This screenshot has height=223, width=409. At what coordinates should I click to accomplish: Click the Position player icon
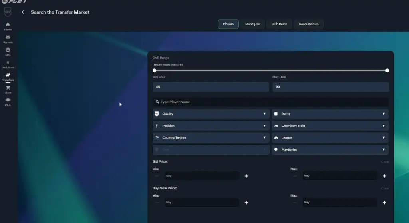click(x=157, y=126)
